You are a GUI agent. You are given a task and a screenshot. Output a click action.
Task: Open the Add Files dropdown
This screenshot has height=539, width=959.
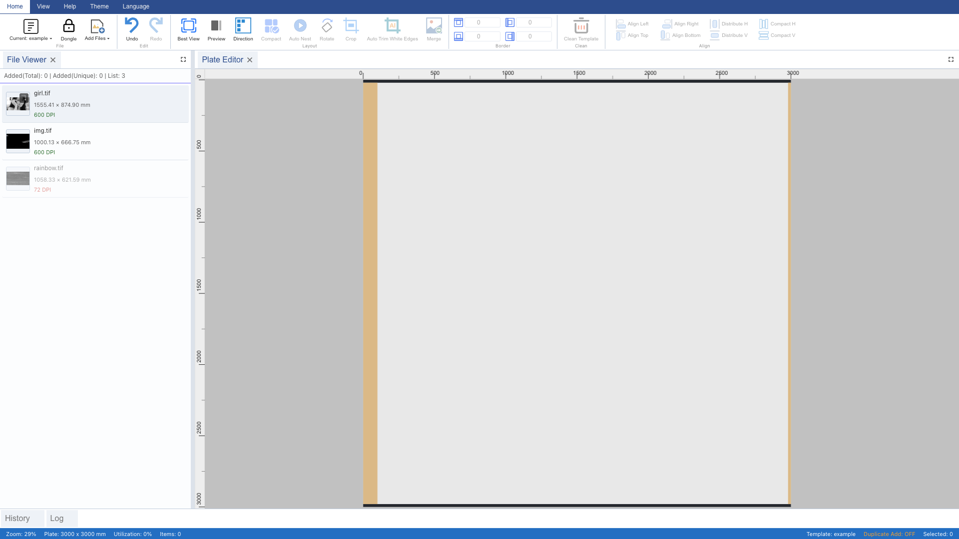pyautogui.click(x=97, y=30)
